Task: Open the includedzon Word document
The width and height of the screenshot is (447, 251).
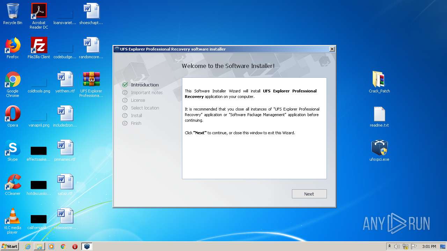Action: 65,116
